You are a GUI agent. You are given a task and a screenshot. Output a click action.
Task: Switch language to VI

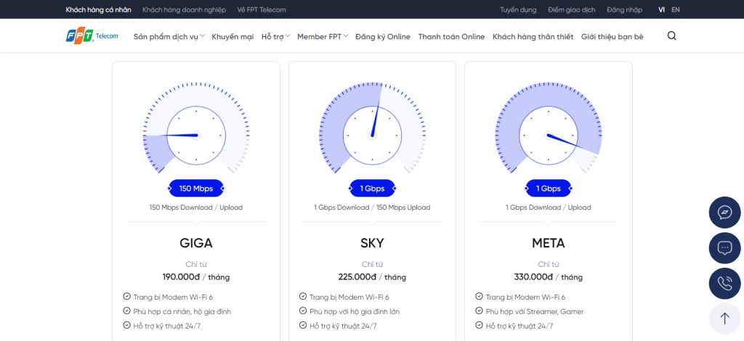(661, 9)
